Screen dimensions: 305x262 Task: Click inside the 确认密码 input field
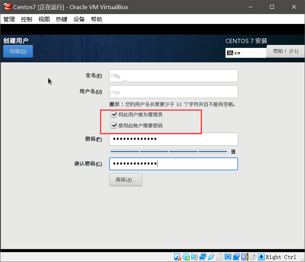click(173, 164)
